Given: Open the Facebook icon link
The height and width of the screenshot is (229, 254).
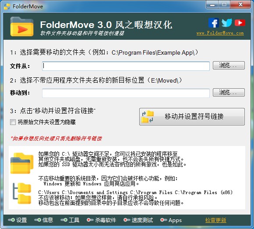Looking at the screenshot, I should (x=214, y=23).
